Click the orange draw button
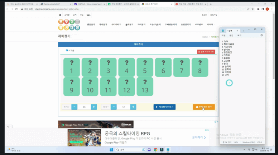The height and width of the screenshot is (155, 278). click(204, 107)
